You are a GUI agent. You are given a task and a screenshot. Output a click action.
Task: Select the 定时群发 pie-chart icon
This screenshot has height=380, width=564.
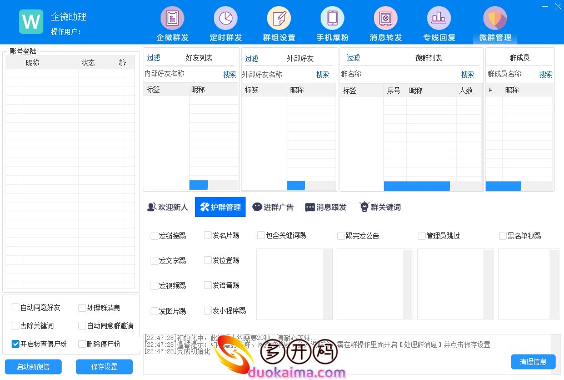pos(226,18)
